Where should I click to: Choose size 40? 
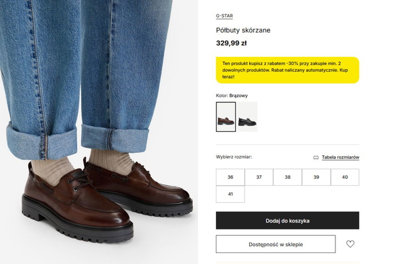[345, 177]
